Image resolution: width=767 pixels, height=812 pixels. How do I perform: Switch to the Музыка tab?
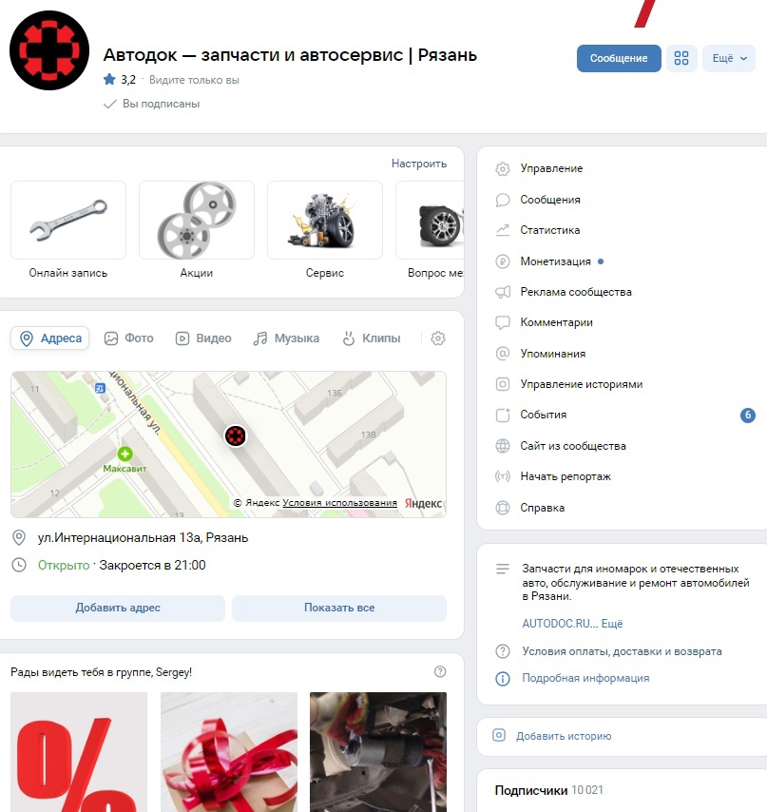[286, 338]
